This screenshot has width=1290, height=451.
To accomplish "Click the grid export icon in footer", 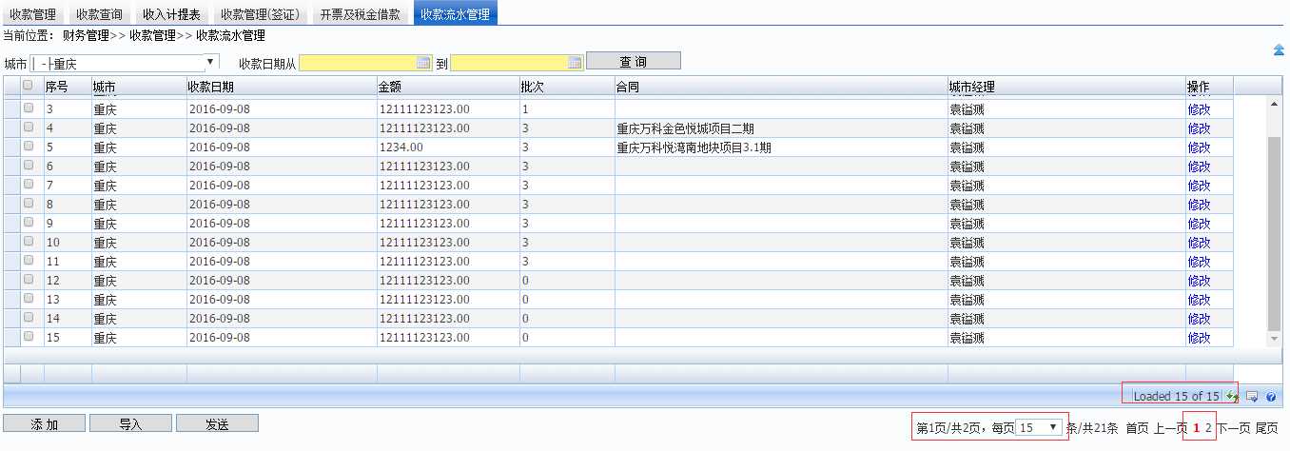I will click(1253, 396).
